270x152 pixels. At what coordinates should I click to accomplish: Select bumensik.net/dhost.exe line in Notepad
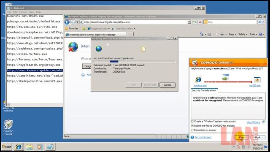[x=25, y=16]
